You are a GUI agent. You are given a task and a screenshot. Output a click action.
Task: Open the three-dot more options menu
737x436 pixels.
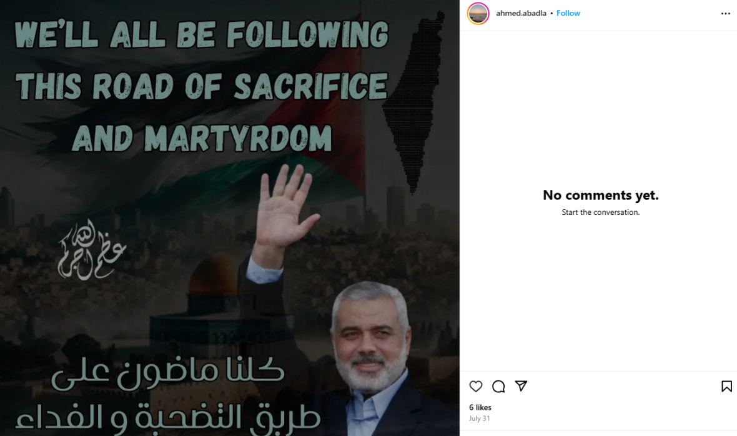[725, 13]
